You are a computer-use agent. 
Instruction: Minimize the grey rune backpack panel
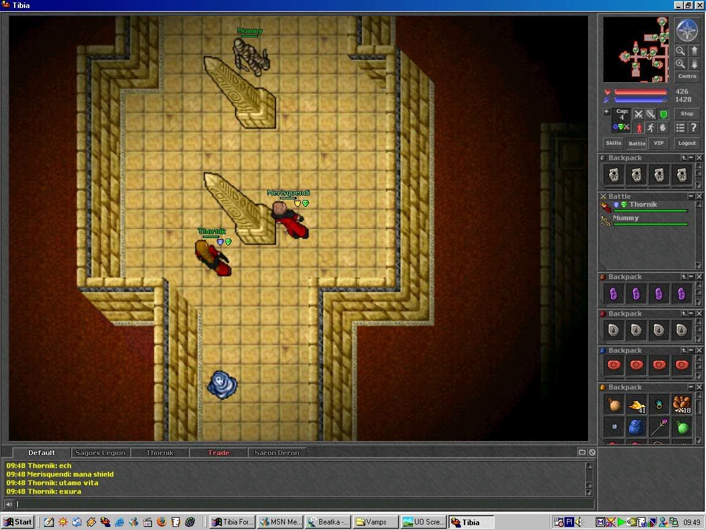click(x=691, y=313)
